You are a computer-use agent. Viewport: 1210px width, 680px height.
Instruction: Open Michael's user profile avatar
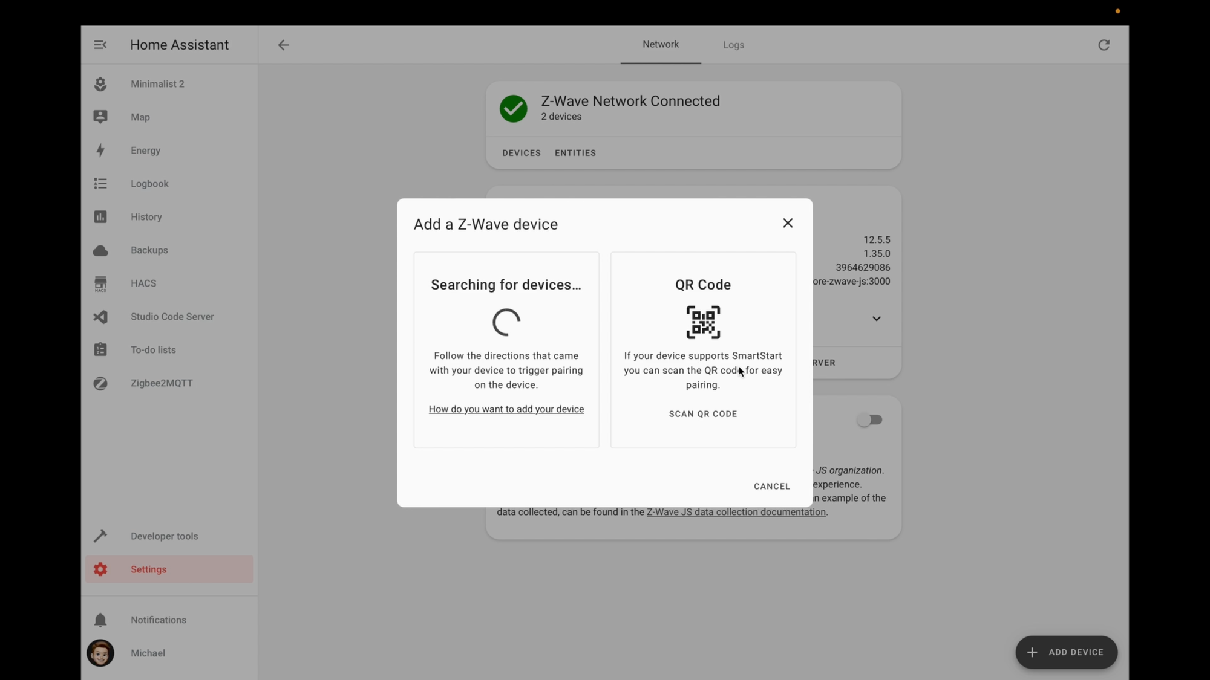[x=100, y=653]
